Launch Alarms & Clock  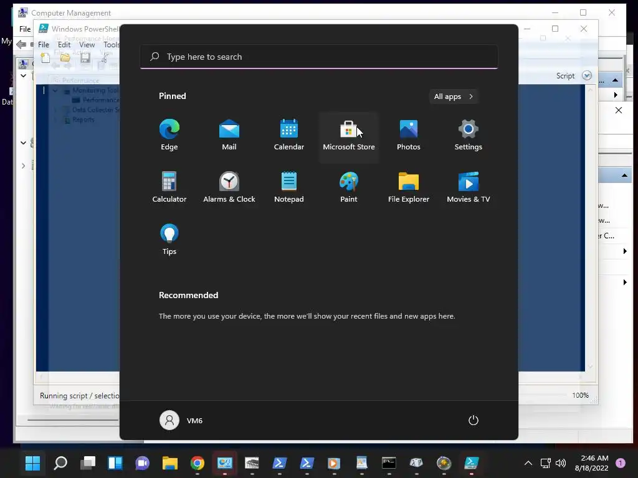click(x=229, y=187)
